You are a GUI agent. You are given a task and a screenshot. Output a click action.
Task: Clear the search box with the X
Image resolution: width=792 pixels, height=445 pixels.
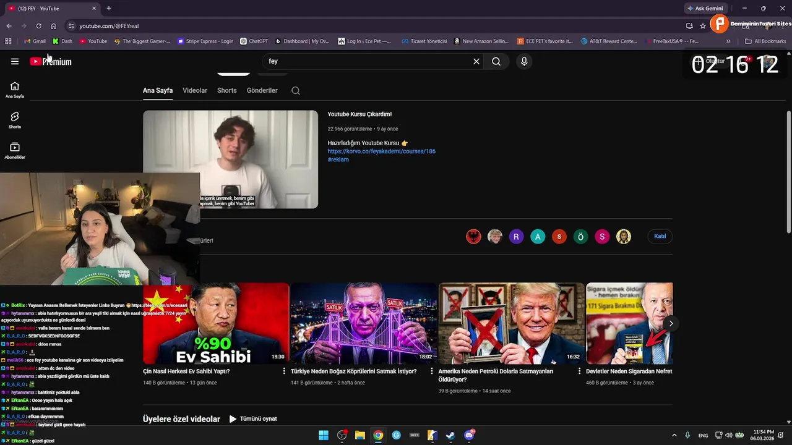pos(476,61)
